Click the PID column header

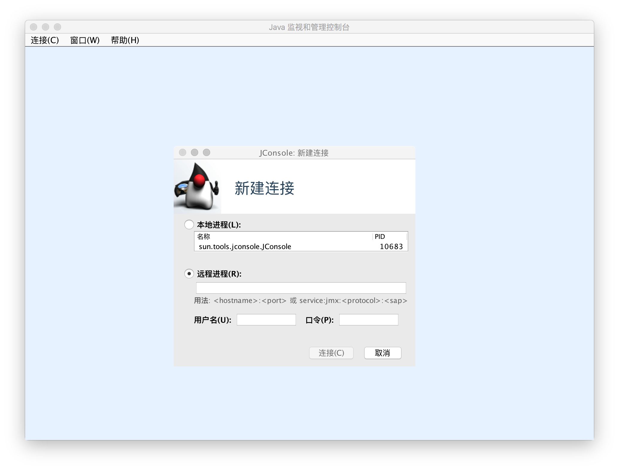point(390,236)
